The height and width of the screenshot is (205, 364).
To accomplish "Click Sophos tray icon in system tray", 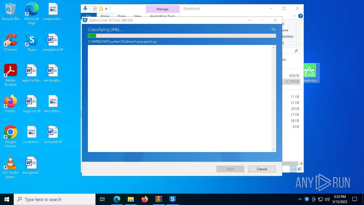I will [x=307, y=199].
